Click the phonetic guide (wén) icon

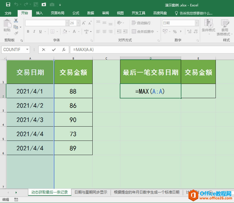coord(86,32)
